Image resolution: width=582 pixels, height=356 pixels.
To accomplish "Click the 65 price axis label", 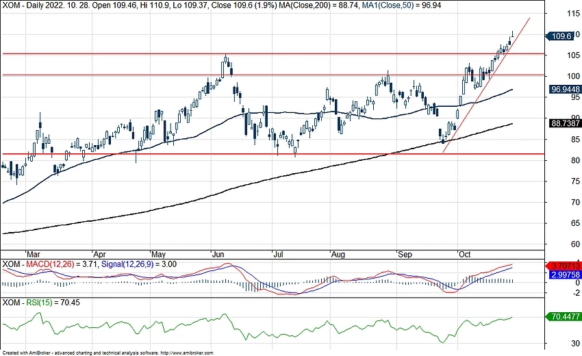I will click(575, 223).
